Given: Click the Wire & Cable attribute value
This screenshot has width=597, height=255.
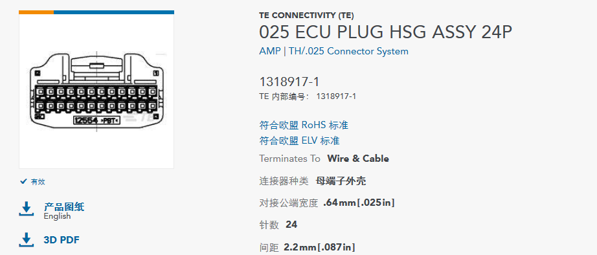Looking at the screenshot, I should pyautogui.click(x=358, y=159).
